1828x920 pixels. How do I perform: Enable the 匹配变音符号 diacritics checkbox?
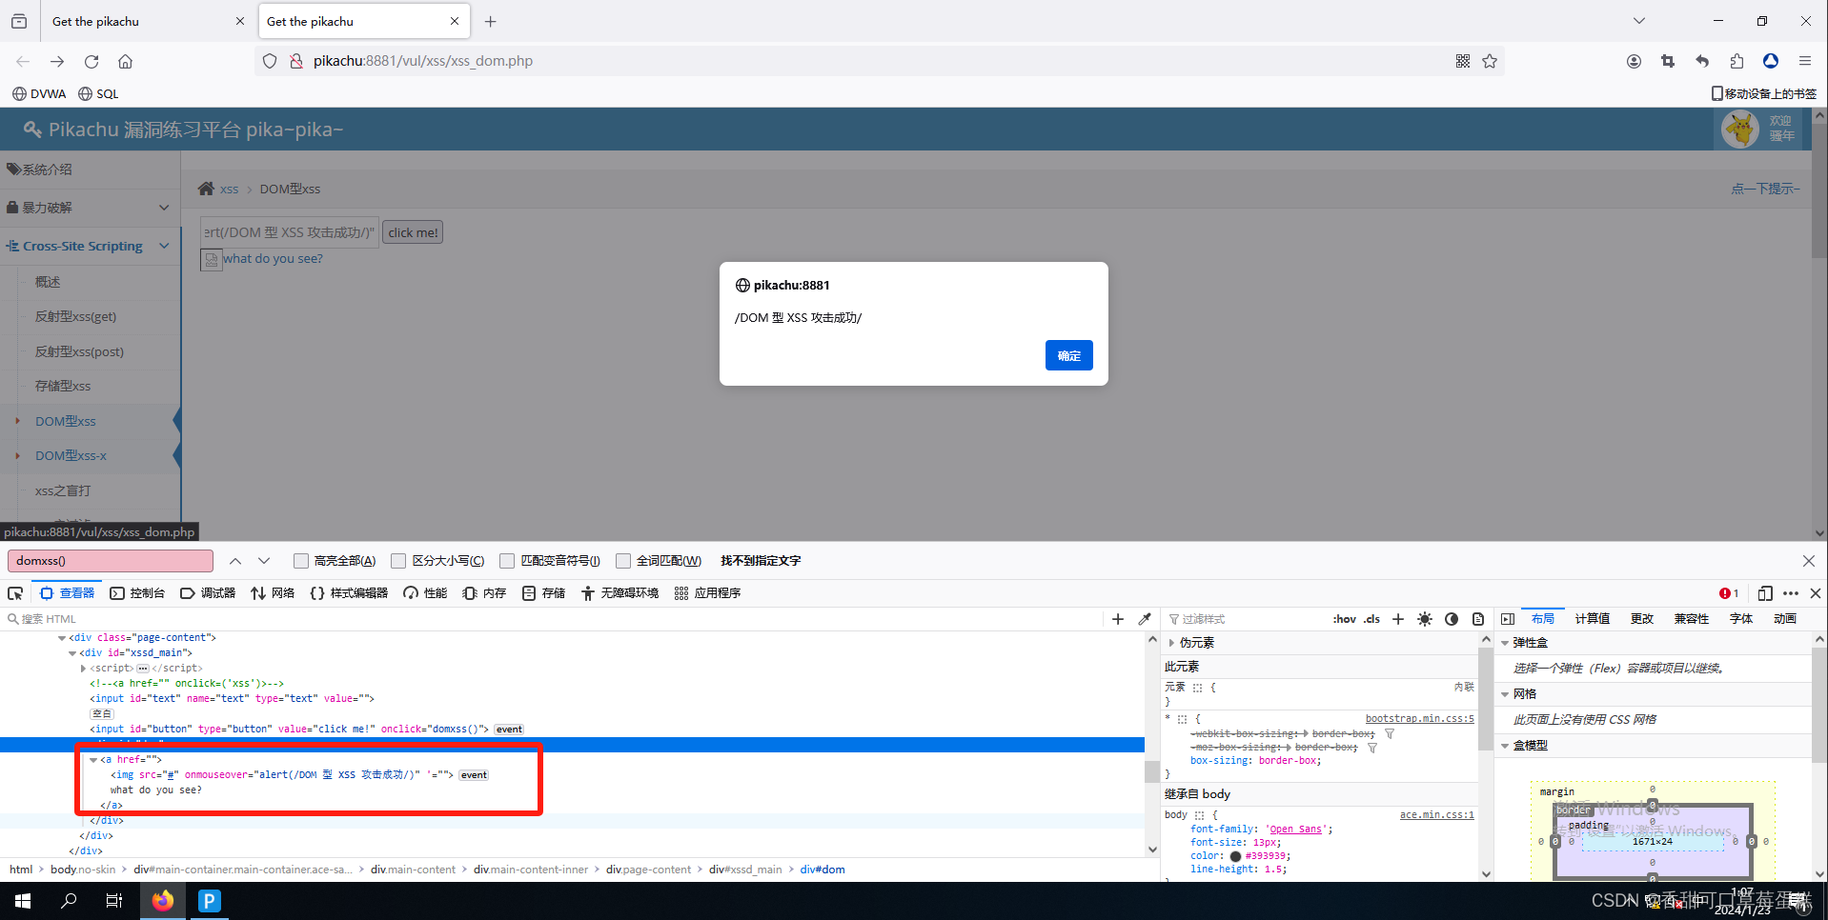507,561
